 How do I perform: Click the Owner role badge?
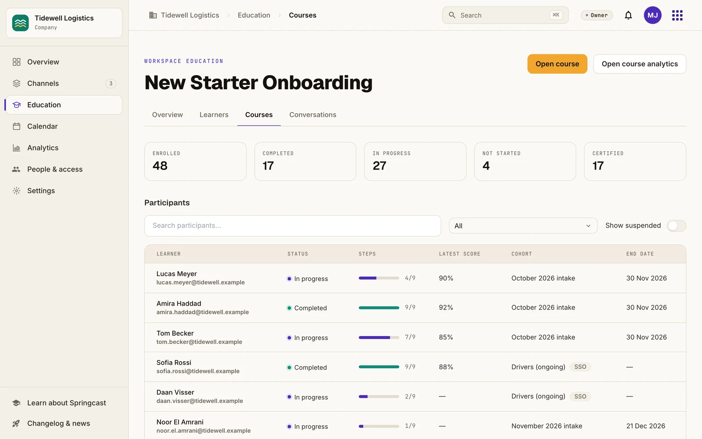[x=597, y=15]
